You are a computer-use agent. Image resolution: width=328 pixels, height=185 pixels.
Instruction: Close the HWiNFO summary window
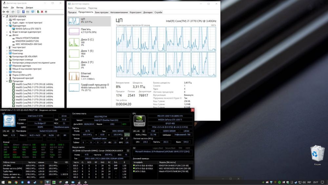[x=193, y=110]
